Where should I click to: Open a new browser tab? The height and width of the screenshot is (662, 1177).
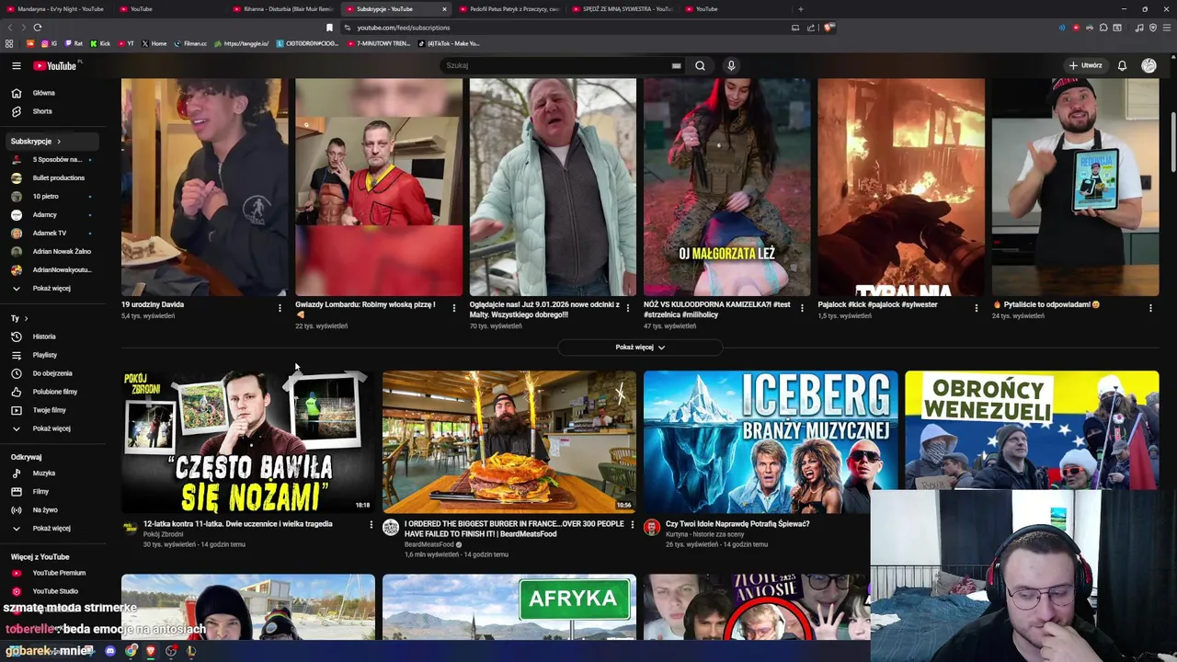point(800,9)
